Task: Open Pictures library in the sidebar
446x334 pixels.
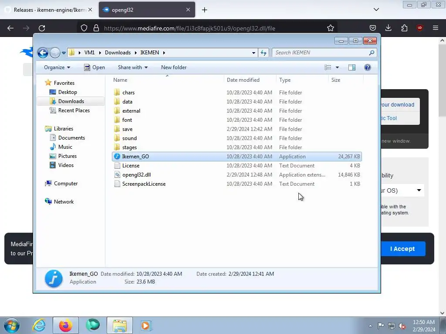Action: [68, 156]
